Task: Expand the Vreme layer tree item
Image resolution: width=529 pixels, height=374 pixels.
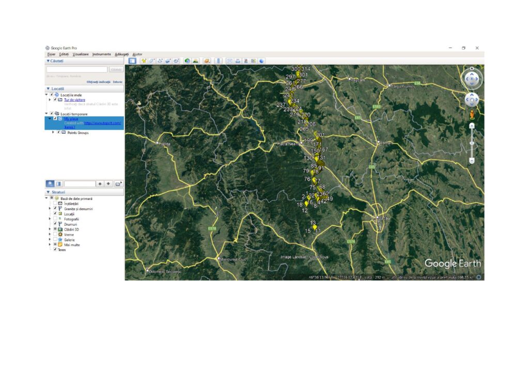Action: [50, 235]
